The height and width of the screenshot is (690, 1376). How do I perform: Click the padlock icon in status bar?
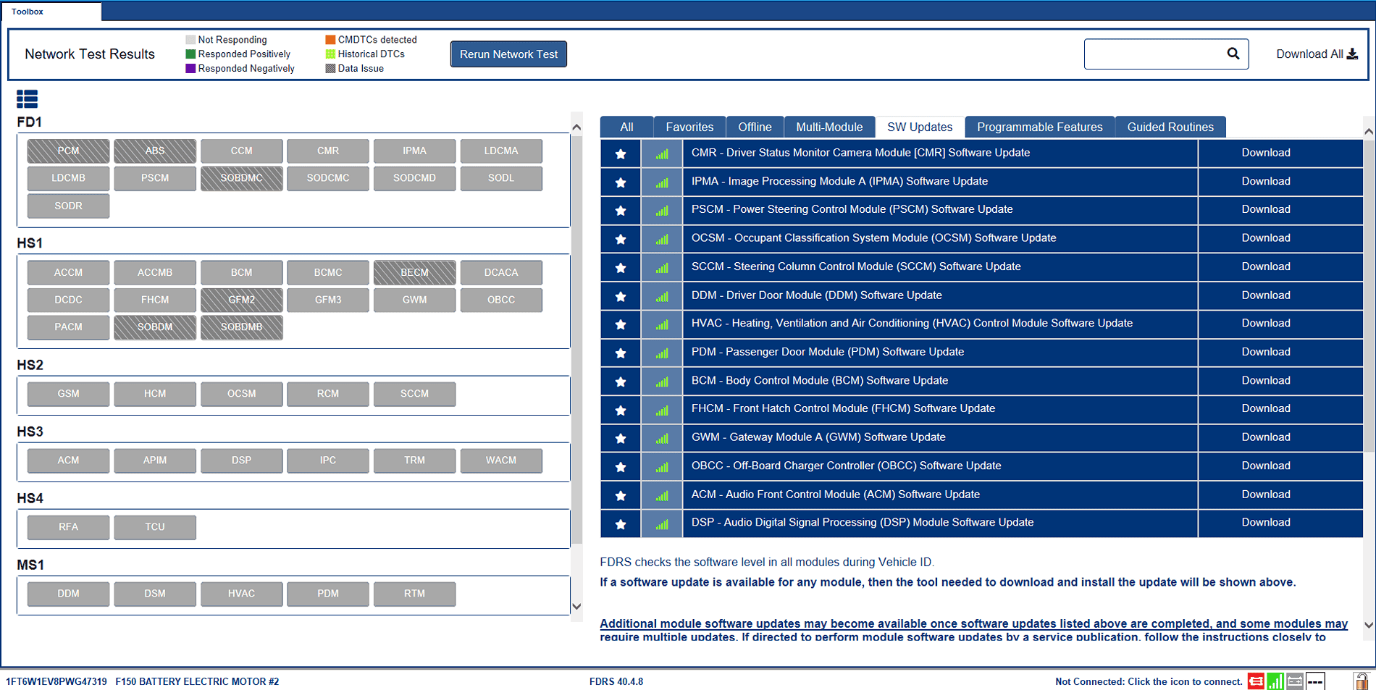pos(1361,681)
